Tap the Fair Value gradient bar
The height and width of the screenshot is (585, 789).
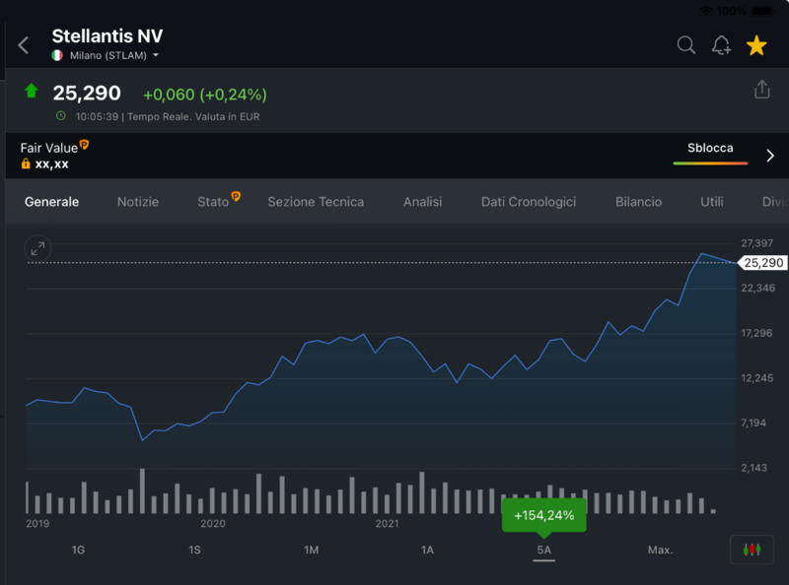(710, 162)
